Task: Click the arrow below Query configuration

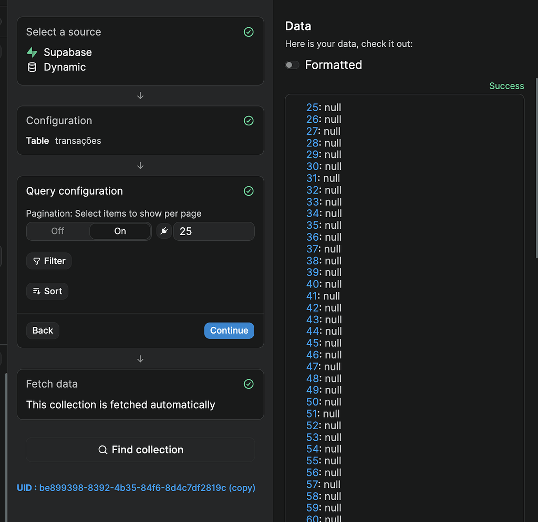Action: (140, 359)
